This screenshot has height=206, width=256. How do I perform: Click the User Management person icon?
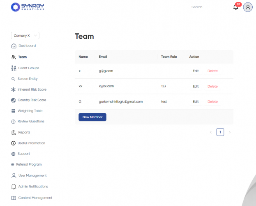[14, 176]
